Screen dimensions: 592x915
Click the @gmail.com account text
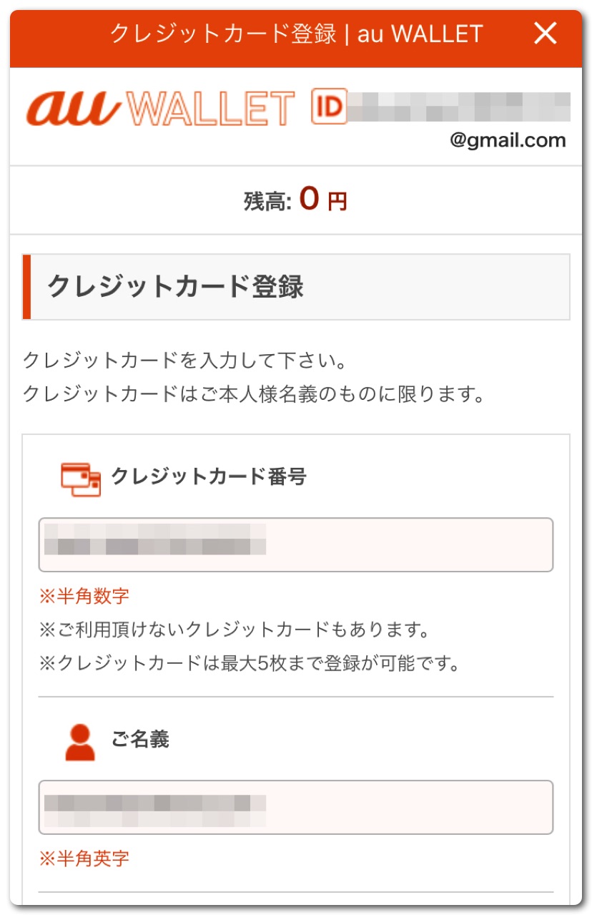coord(508,140)
